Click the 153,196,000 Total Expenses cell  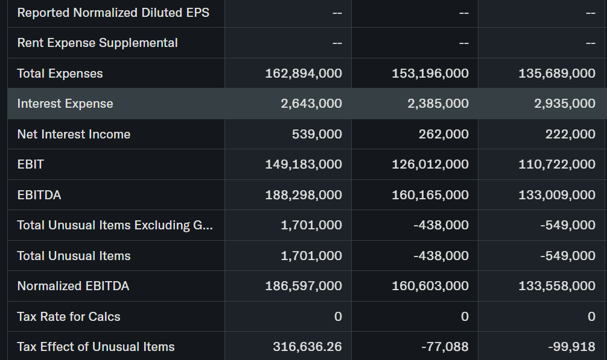tap(430, 73)
